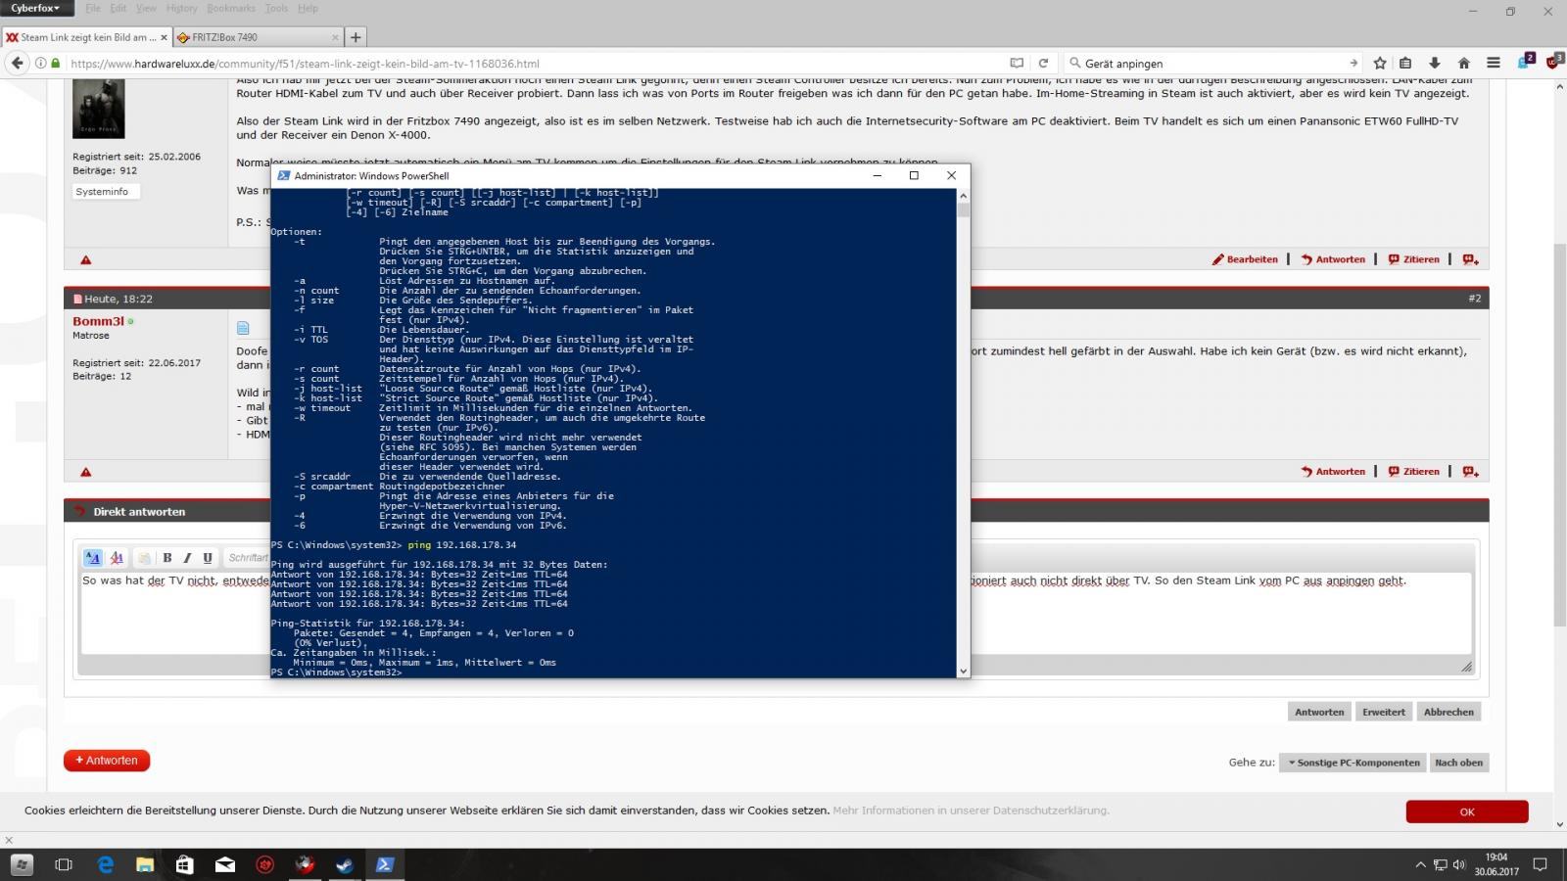Viewport: 1567px width, 881px height.
Task: Close the Steam Link tab
Action: tap(163, 37)
